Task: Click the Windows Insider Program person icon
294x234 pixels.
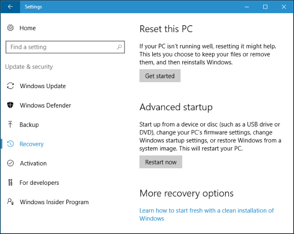Action: tap(10, 202)
